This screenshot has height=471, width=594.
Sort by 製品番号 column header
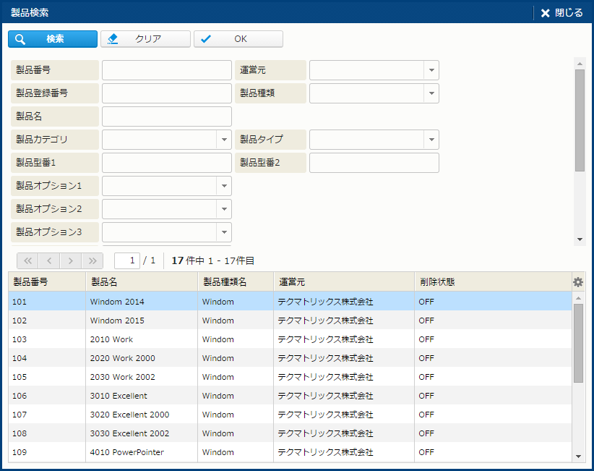point(47,282)
